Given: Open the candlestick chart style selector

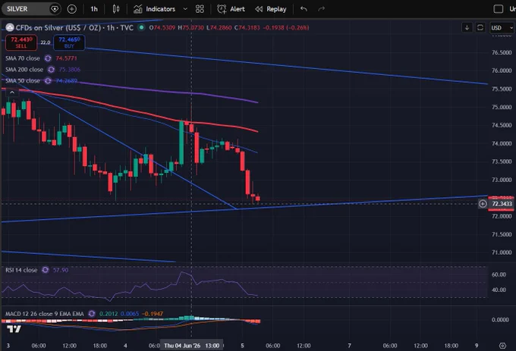Looking at the screenshot, I should [x=116, y=9].
